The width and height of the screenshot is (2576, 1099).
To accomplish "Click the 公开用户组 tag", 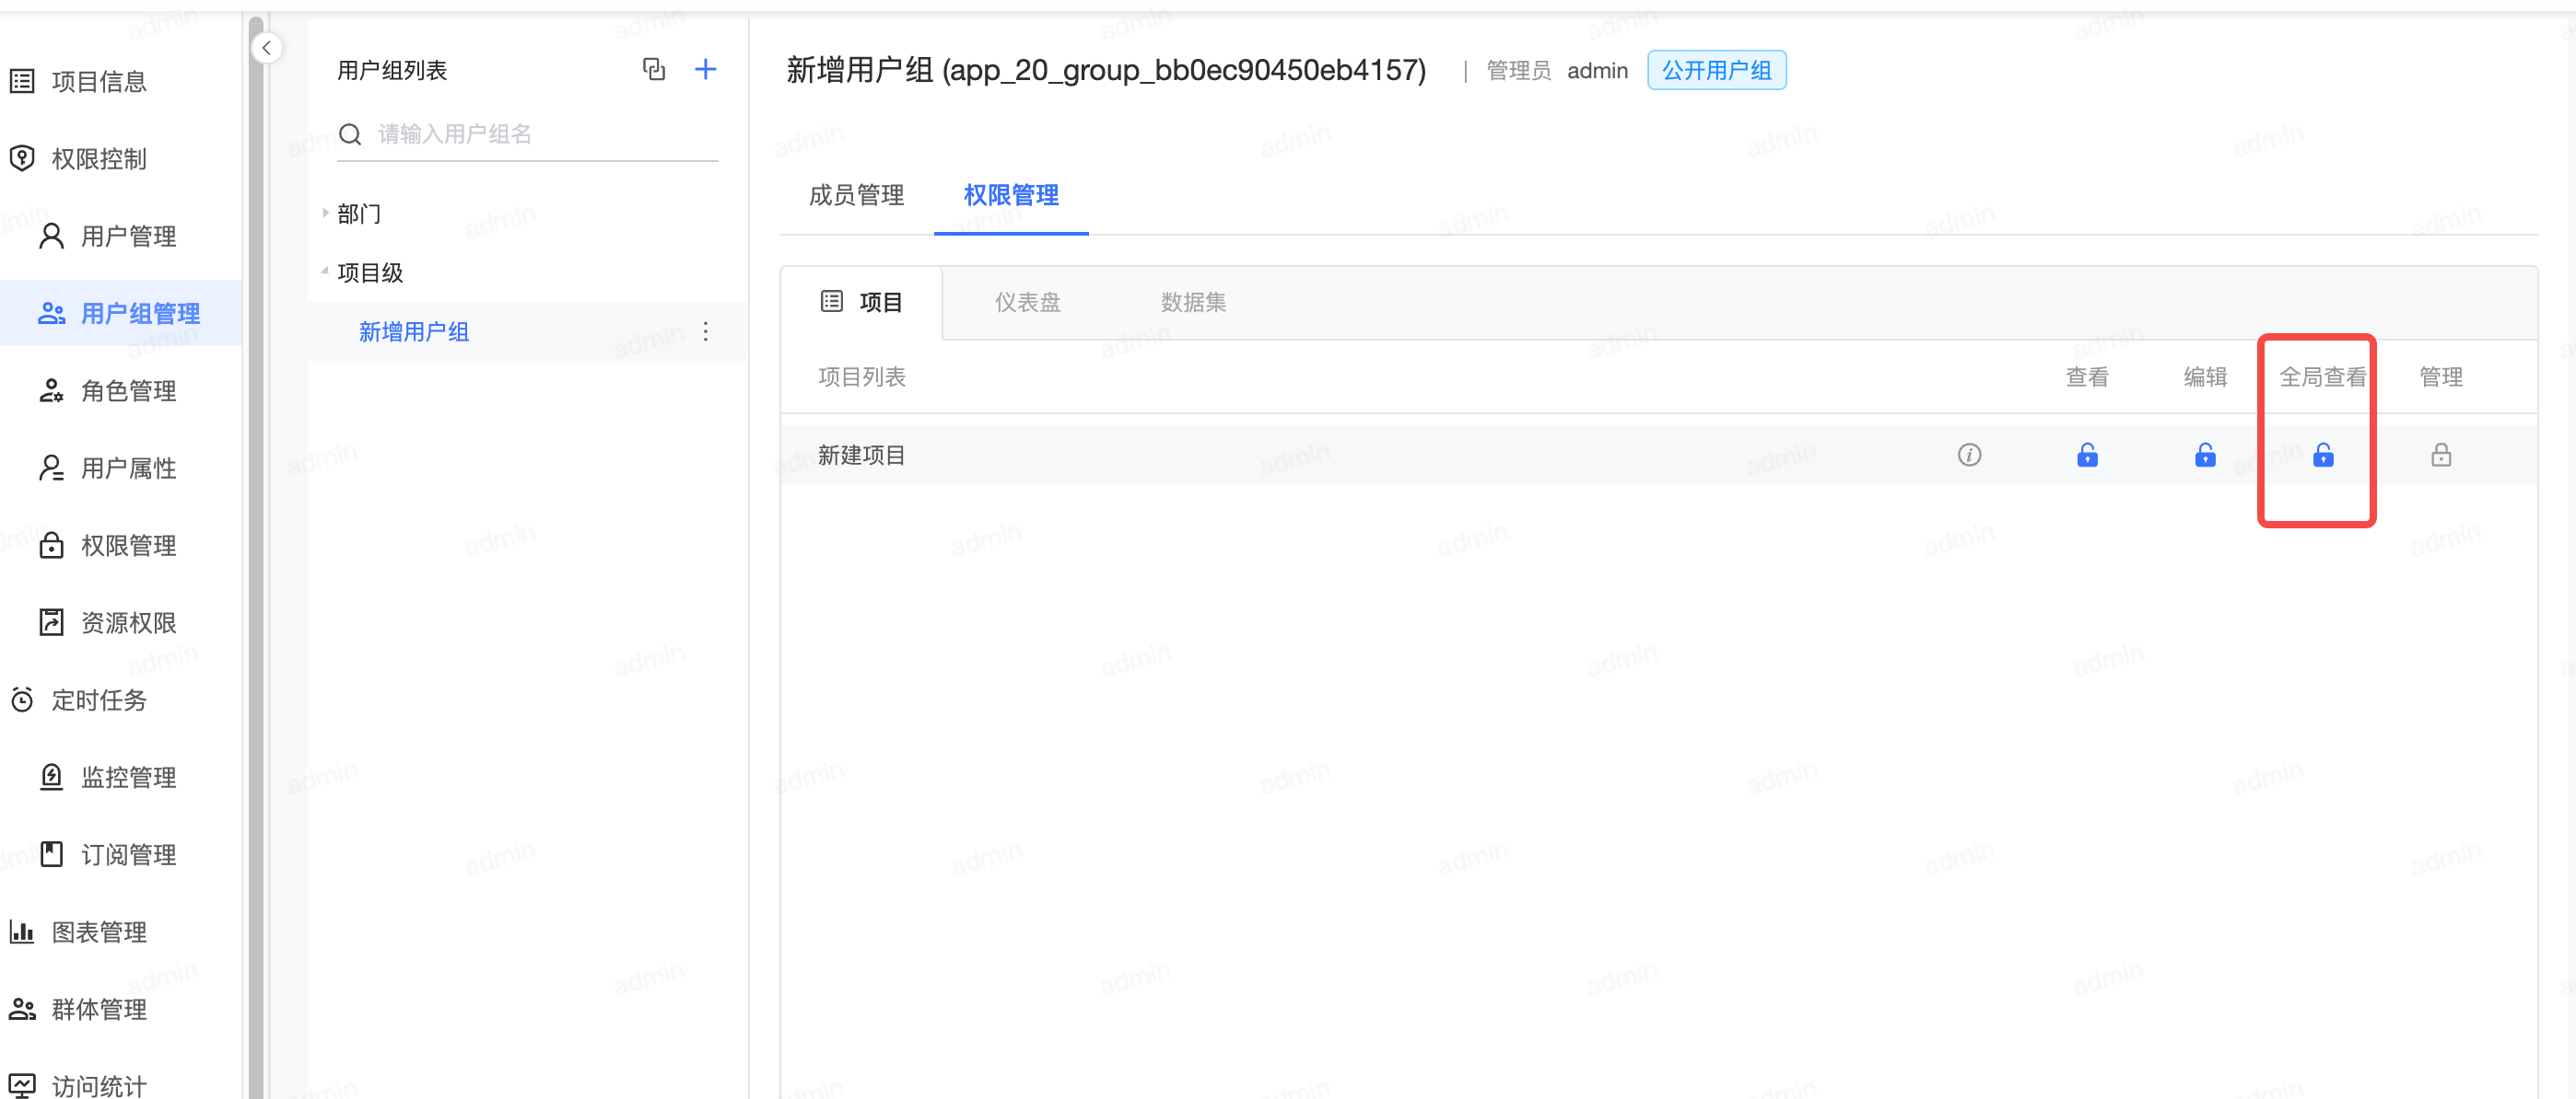I will [1716, 70].
